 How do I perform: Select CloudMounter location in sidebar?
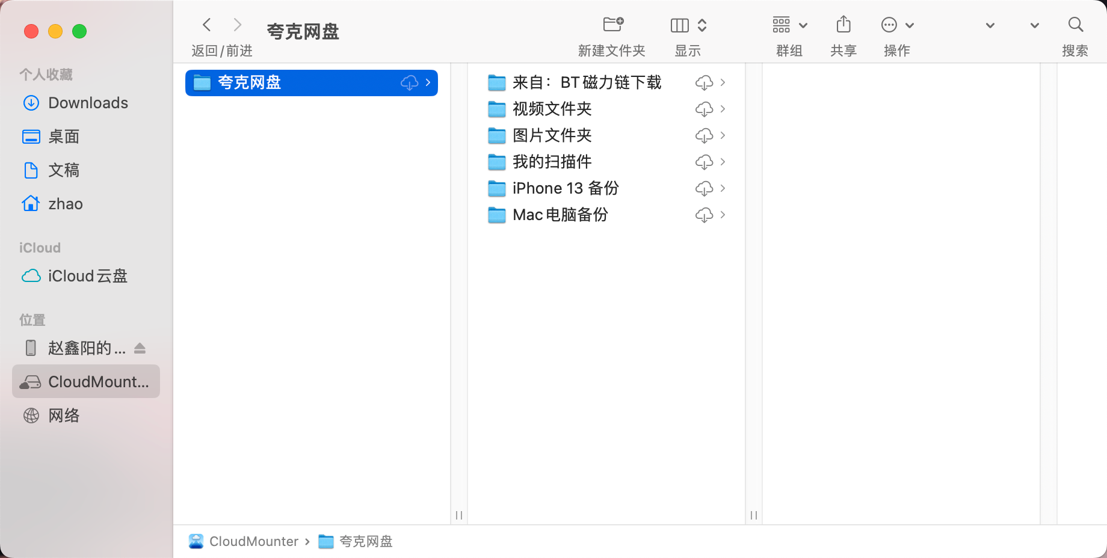86,382
